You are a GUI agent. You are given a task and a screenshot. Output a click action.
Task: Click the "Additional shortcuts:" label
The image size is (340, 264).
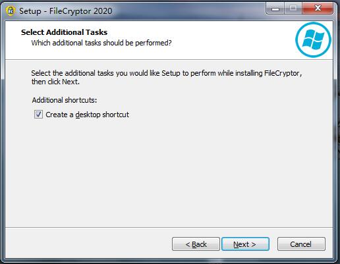click(65, 100)
